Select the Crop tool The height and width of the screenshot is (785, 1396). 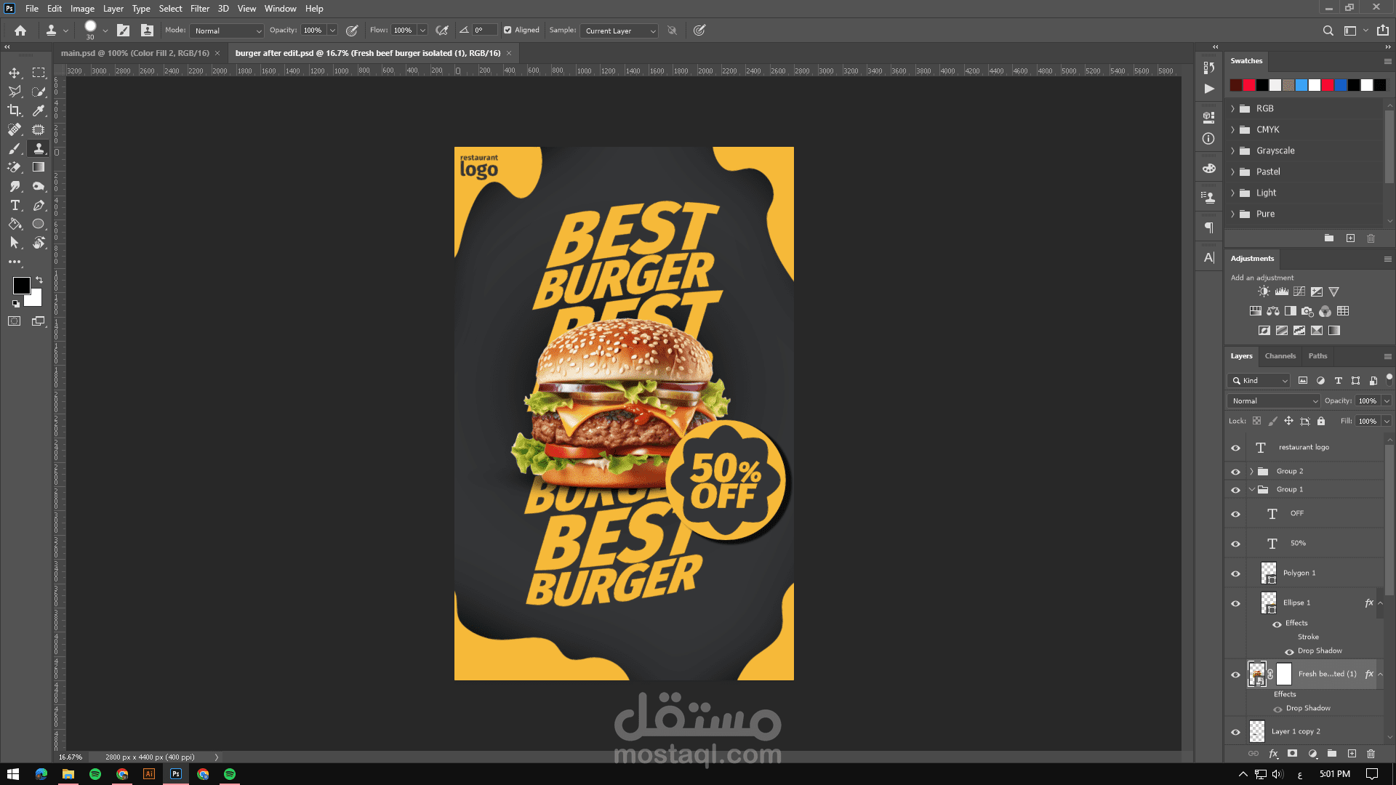pos(14,110)
